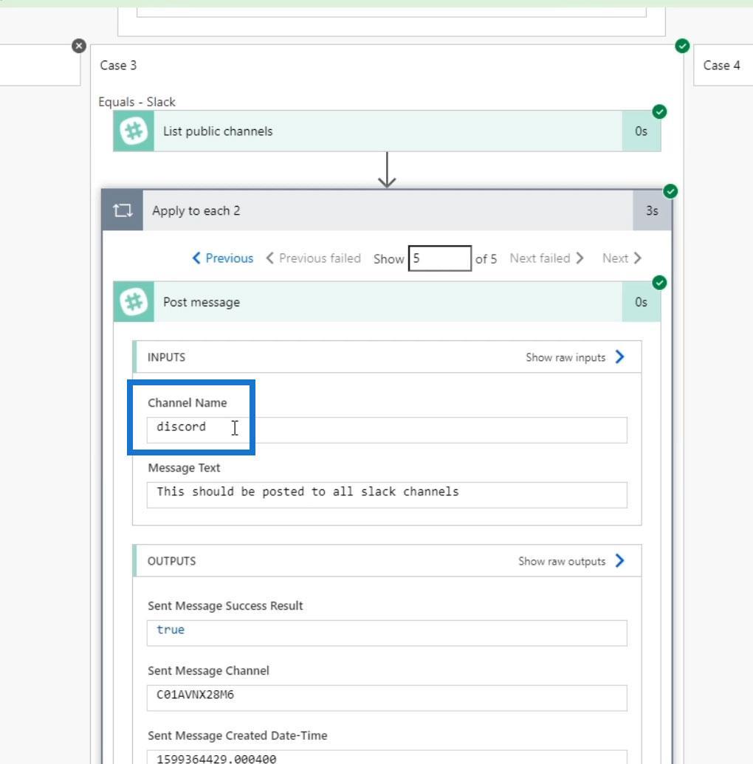Click the Slack icon on List public channels
Viewport: 753px width, 764px height.
[x=134, y=131]
